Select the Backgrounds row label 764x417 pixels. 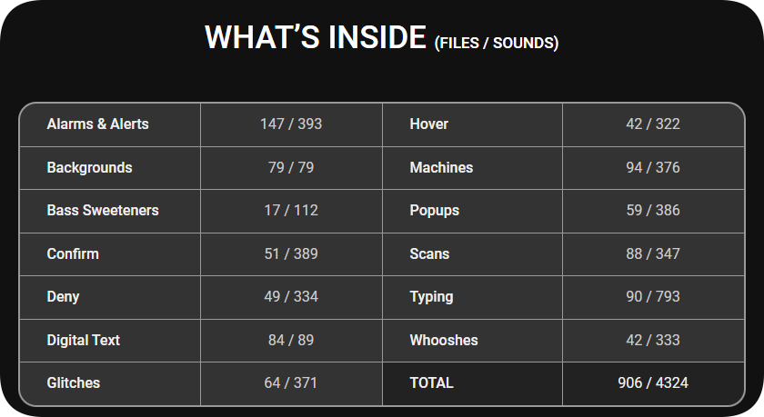pos(89,167)
